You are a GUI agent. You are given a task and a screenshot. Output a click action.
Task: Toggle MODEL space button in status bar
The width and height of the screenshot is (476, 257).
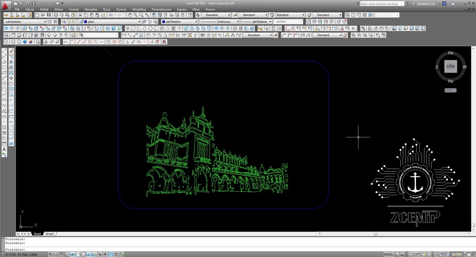[388, 254]
